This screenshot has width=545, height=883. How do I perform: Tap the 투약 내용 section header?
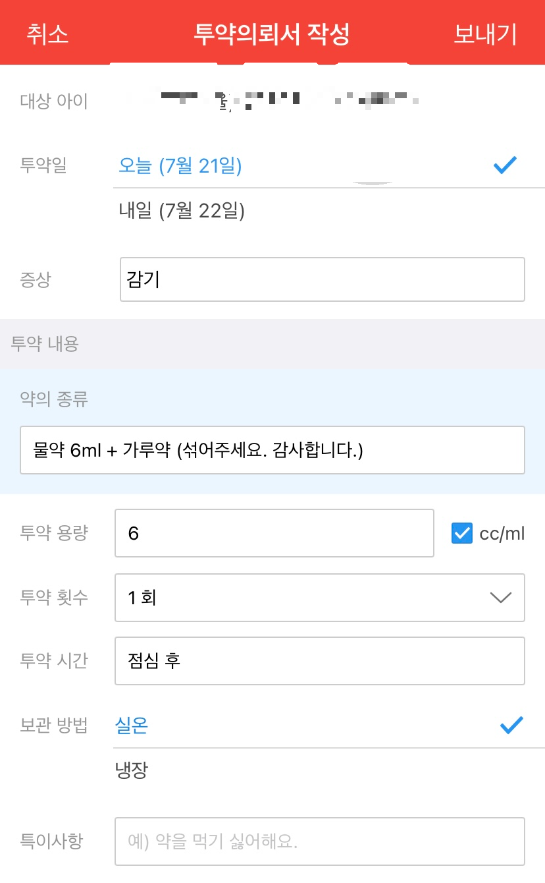point(43,344)
